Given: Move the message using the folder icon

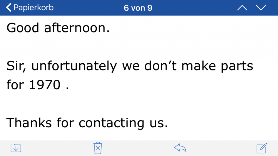Looking at the screenshot, I should click(x=16, y=148).
